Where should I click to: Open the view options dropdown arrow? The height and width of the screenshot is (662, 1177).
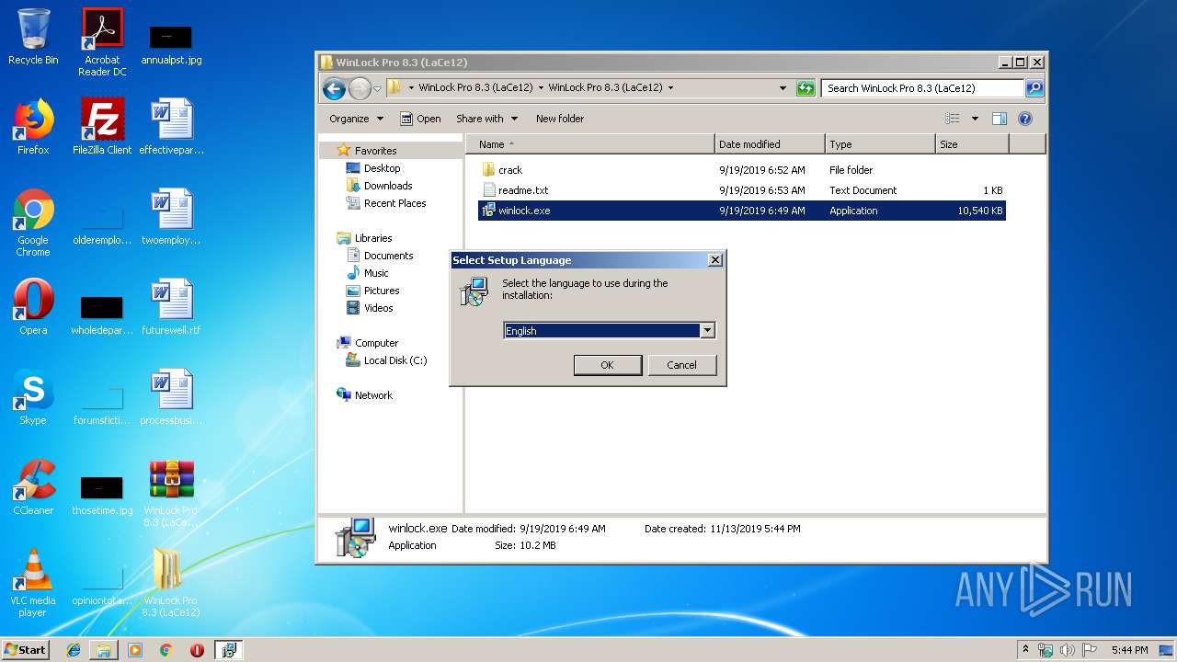975,119
